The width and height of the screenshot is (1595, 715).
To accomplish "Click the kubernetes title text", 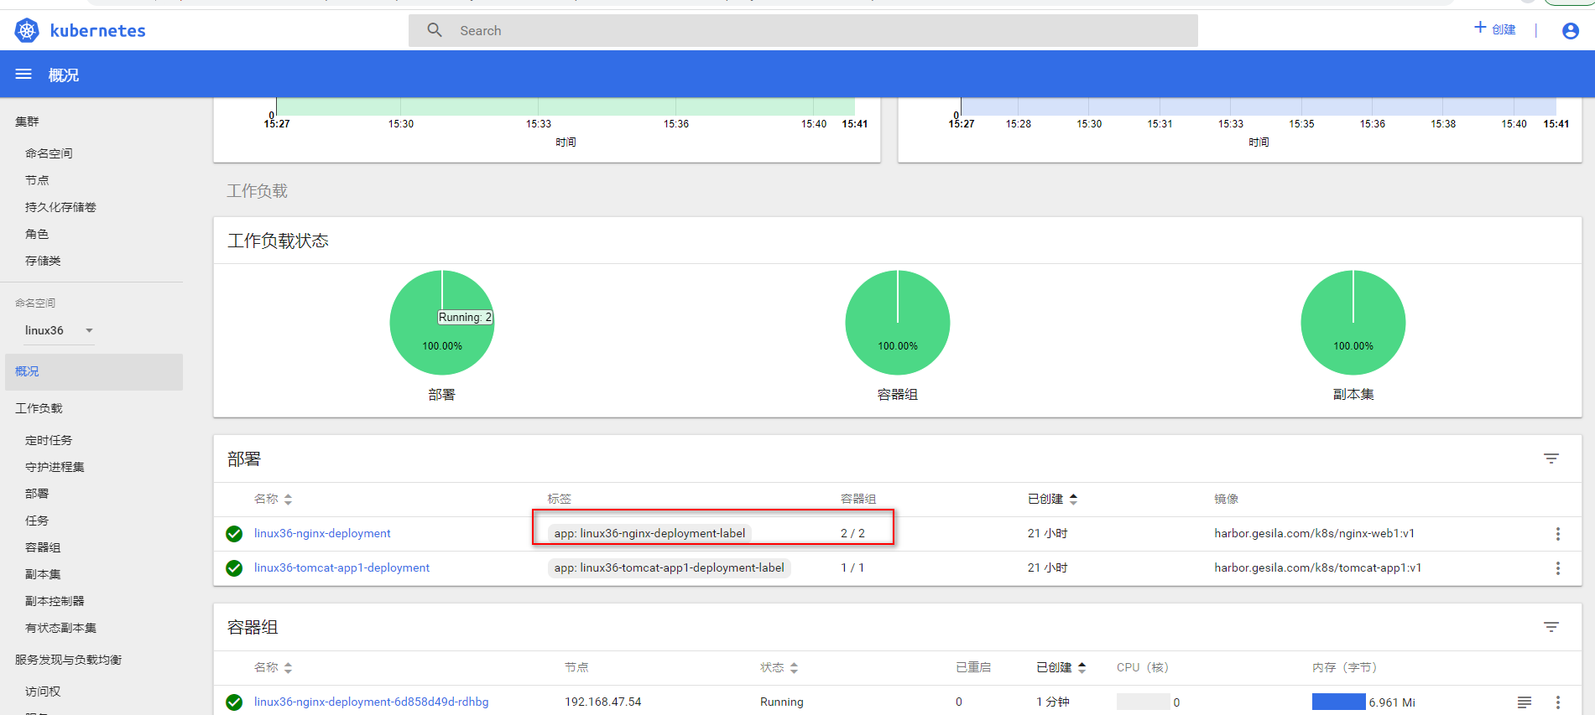I will tap(97, 31).
